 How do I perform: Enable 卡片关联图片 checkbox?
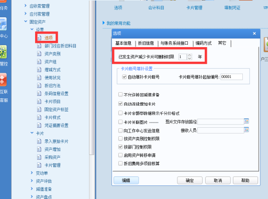click(x=120, y=122)
